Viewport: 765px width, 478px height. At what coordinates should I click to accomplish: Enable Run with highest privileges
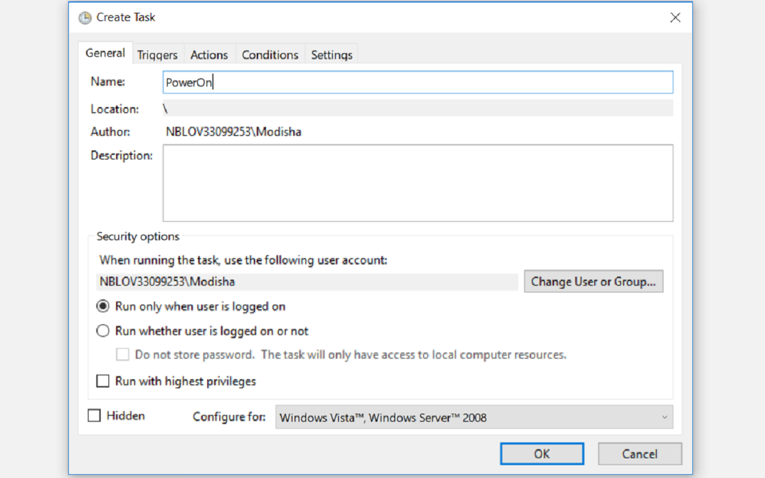tap(103, 382)
